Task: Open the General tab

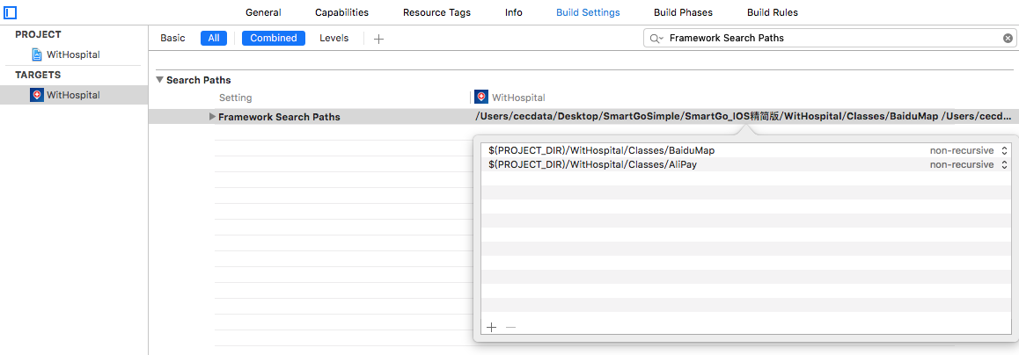Action: tap(263, 12)
